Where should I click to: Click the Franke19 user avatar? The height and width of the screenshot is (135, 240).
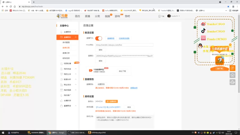[169, 16]
